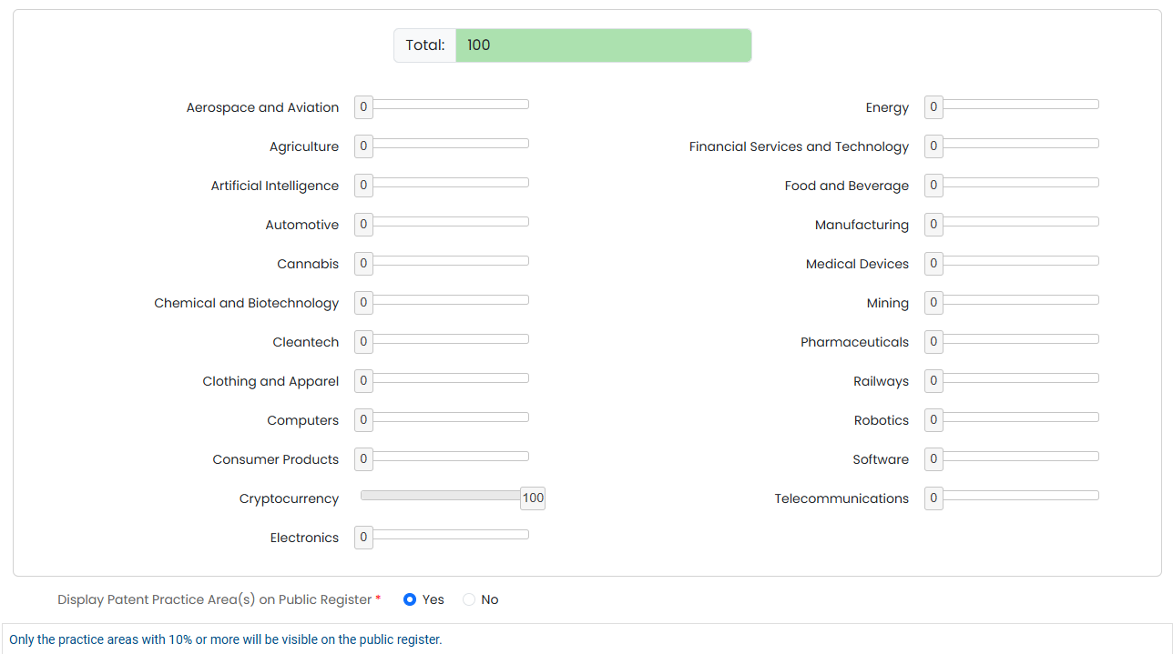This screenshot has width=1173, height=654.
Task: Click the Medical Devices slider handle
Action: tap(933, 264)
